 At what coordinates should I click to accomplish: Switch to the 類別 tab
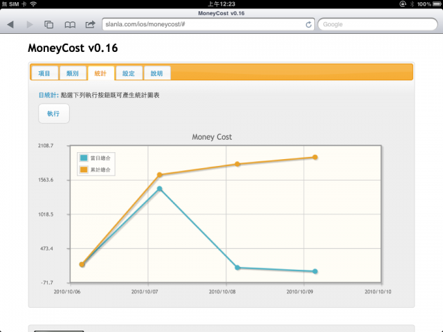(73, 73)
